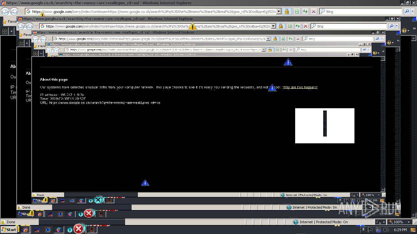Click Quick Tabs in the outermost window
Viewport: 417px width, 234px height.
click(x=5, y=31)
